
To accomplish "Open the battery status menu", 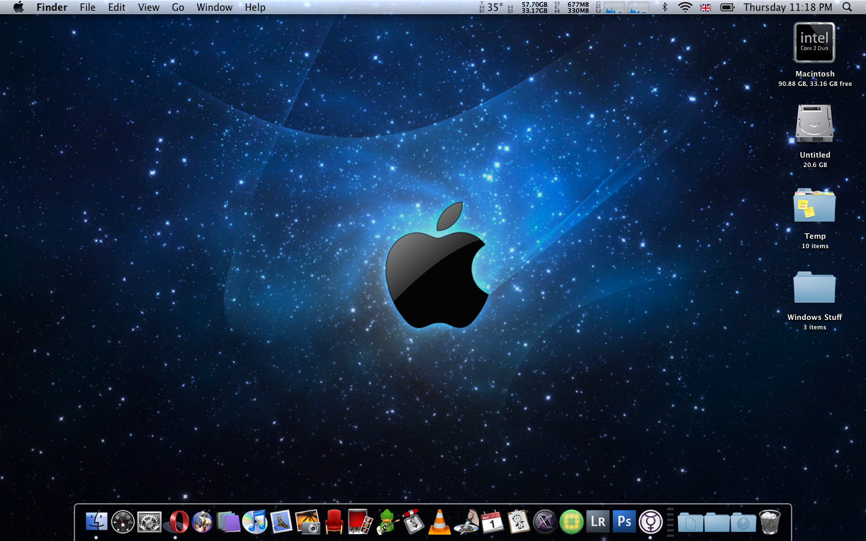I will pyautogui.click(x=727, y=7).
